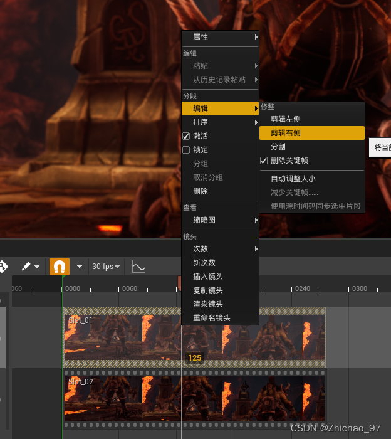Select 分割 to split the section
The width and height of the screenshot is (391, 439).
312,146
